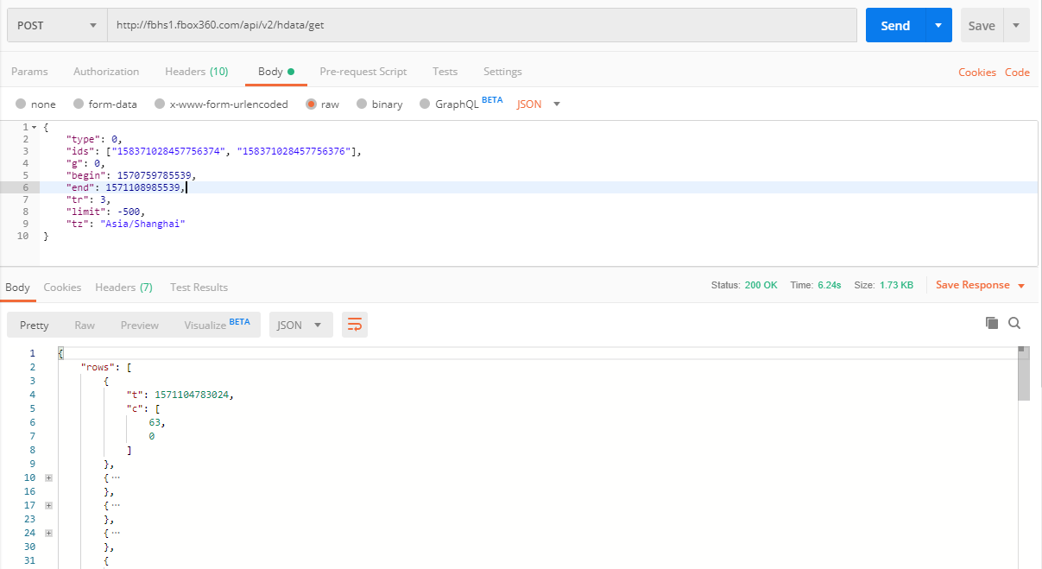
Task: Open search in response body
Action: [1014, 323]
